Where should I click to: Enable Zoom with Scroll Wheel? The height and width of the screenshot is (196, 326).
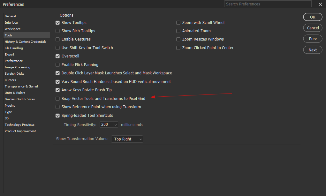(178, 23)
